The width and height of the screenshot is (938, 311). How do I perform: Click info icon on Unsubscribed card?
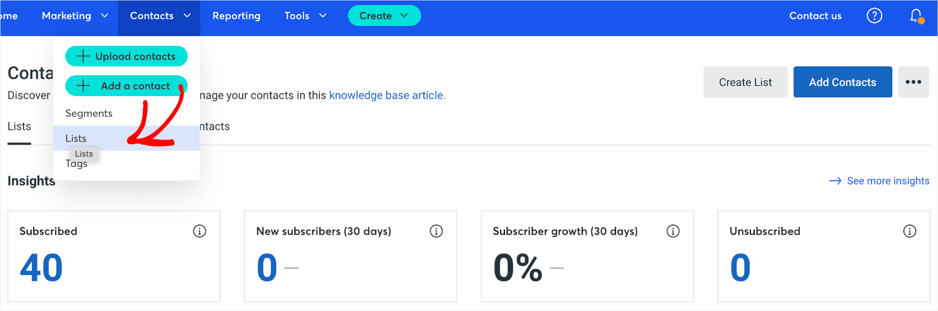pyautogui.click(x=909, y=231)
